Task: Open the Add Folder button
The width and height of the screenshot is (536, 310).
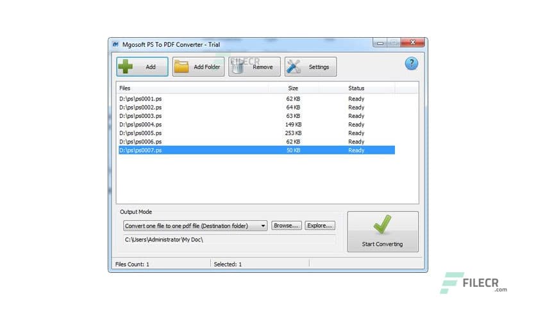Action: click(198, 67)
